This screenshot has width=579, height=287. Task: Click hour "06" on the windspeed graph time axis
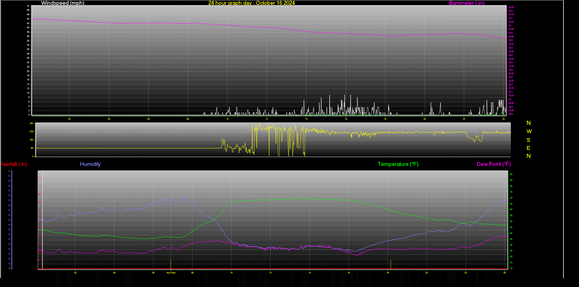coord(148,119)
